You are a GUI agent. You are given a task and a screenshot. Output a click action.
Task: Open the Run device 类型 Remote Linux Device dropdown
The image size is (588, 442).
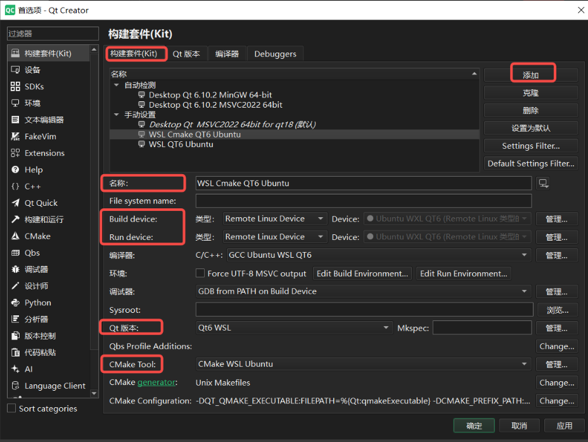pos(275,237)
